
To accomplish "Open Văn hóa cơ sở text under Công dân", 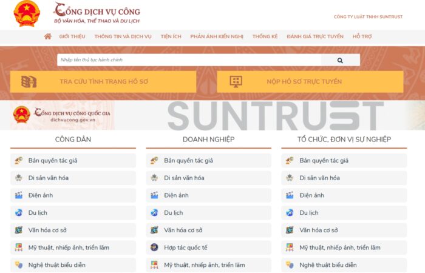I will coord(47,230).
